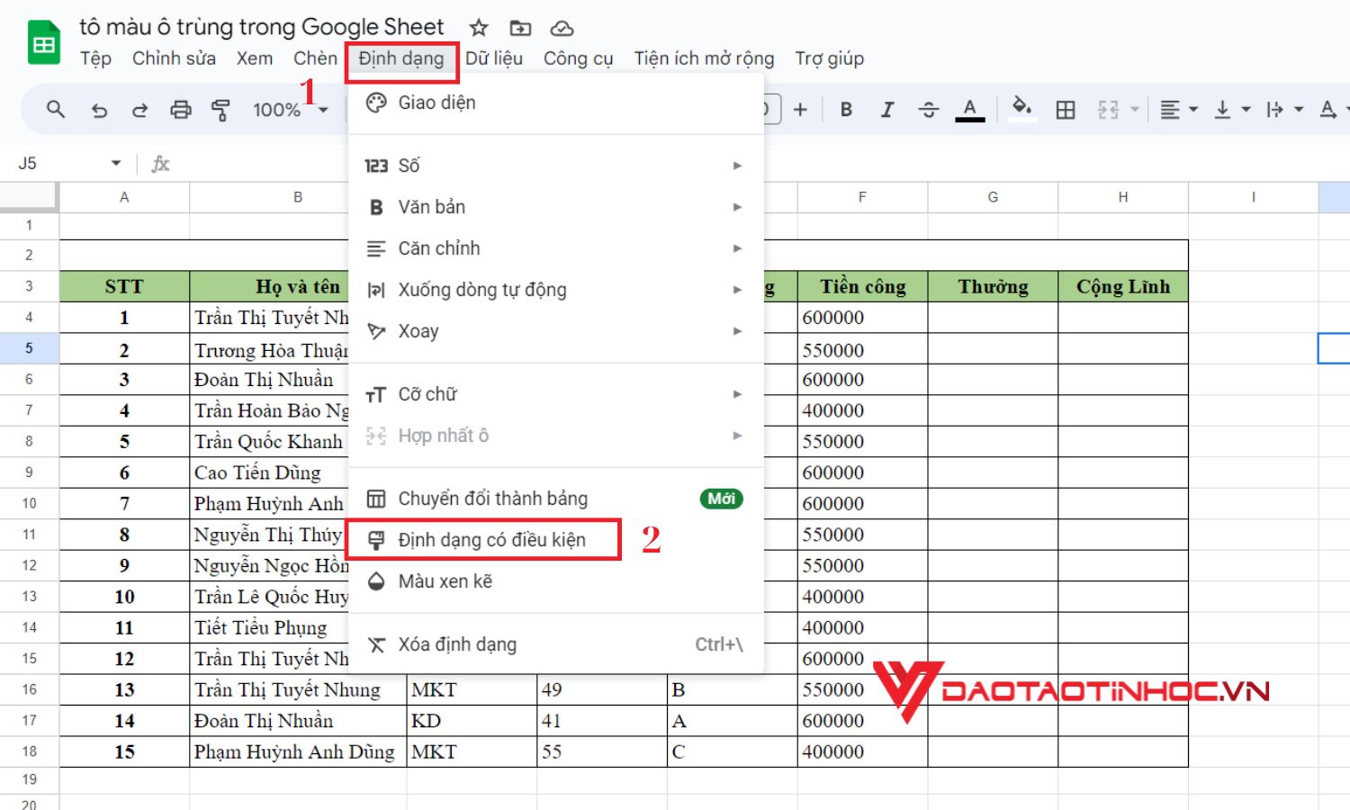
Task: Open the borders grid icon
Action: pyautogui.click(x=1066, y=110)
